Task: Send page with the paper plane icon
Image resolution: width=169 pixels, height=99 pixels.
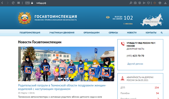Action: click(144, 3)
